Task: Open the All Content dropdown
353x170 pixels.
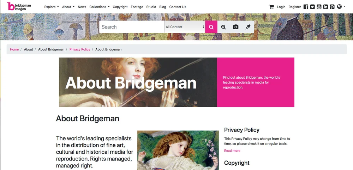Action: (x=185, y=27)
